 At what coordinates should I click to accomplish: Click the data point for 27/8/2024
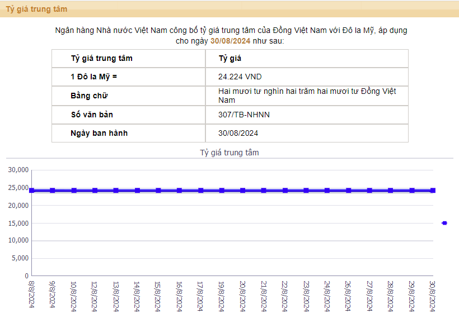pos(369,191)
